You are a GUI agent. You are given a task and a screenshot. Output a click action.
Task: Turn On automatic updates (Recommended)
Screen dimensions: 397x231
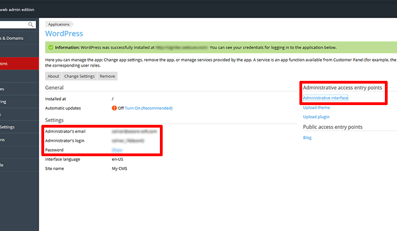[148, 108]
